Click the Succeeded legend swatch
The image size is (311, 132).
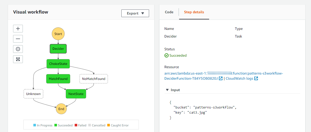click(56, 125)
